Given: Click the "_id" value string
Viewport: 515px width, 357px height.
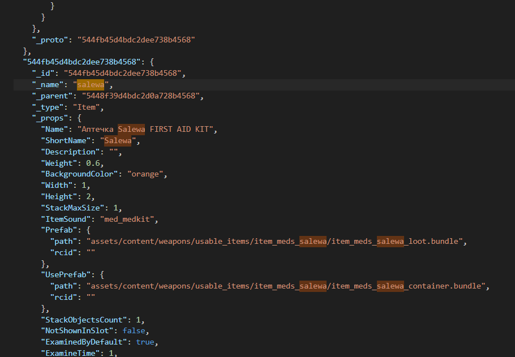Looking at the screenshot, I should [122, 73].
